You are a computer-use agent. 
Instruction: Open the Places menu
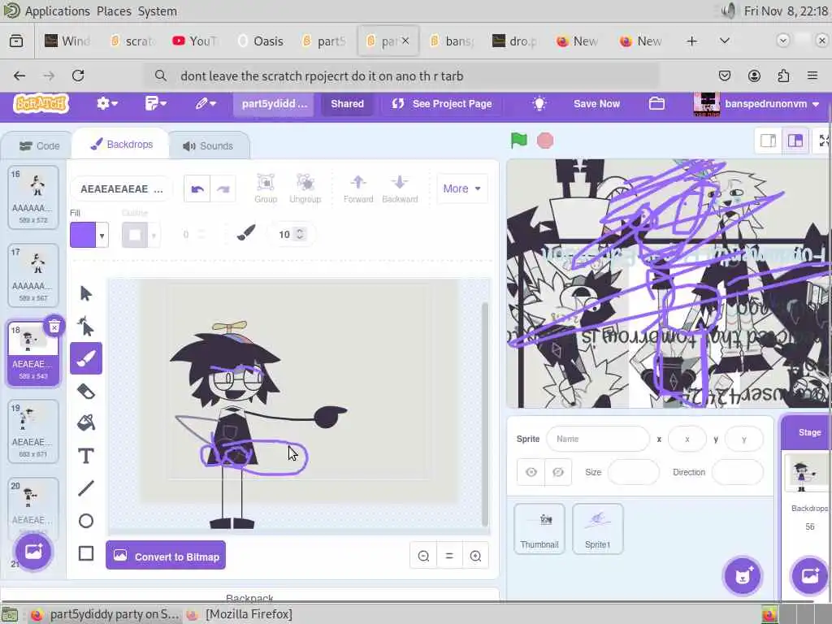point(114,11)
